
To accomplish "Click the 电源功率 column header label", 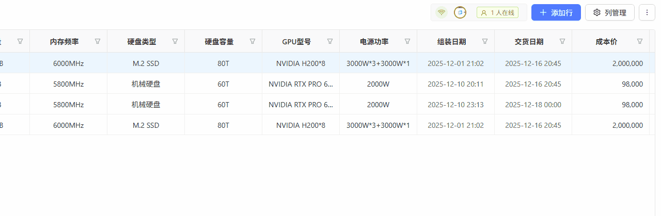I will [374, 42].
